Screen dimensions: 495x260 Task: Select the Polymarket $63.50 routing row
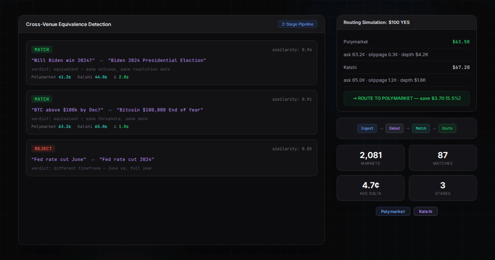406,42
